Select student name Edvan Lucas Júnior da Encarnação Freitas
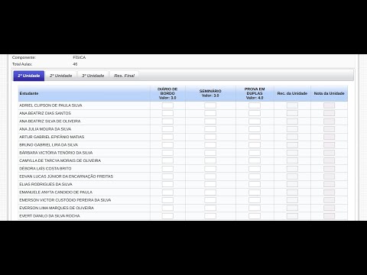 pos(67,176)
